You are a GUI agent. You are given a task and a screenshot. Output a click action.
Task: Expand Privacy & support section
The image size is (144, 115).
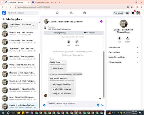[x=124, y=62]
